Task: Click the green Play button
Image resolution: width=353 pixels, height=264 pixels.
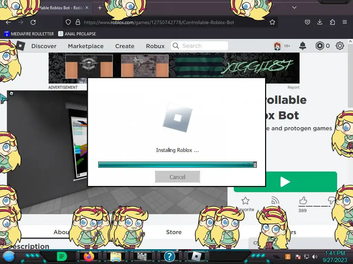Action: (285, 182)
